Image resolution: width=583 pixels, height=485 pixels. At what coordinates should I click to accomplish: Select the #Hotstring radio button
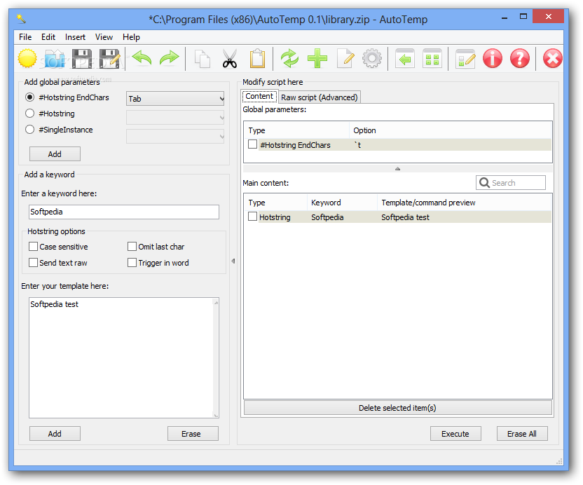coord(29,114)
